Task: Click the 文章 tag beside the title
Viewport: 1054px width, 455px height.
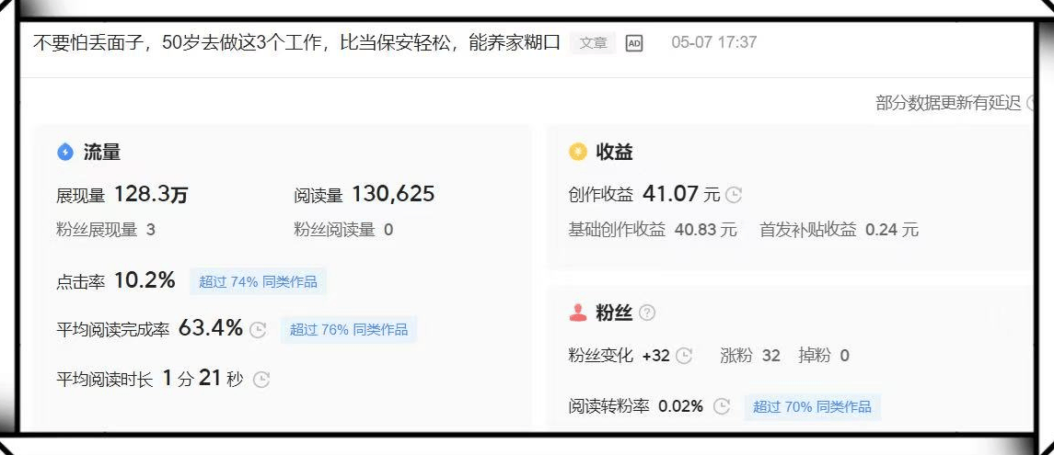Action: pyautogui.click(x=593, y=43)
